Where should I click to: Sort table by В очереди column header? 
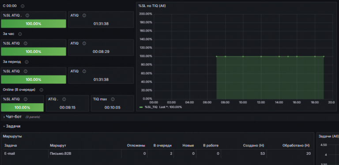[x=162, y=146]
